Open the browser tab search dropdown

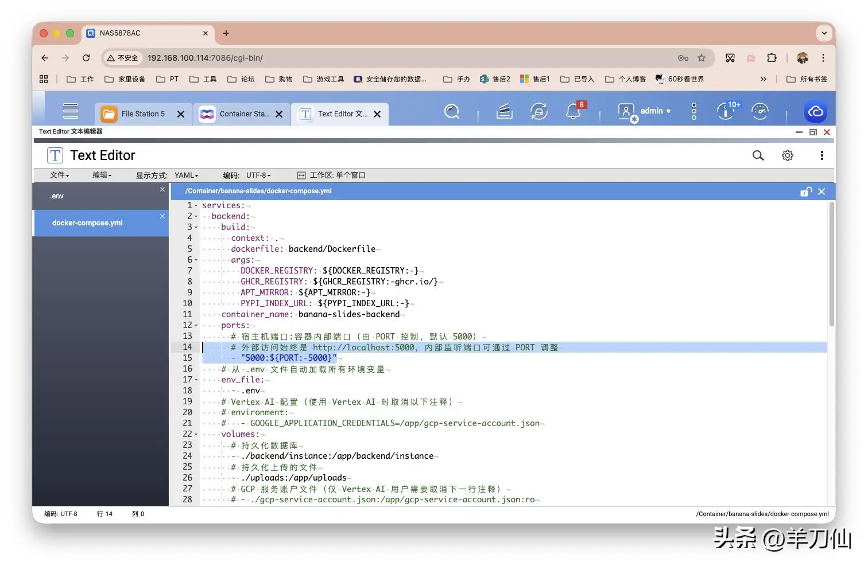(x=824, y=33)
